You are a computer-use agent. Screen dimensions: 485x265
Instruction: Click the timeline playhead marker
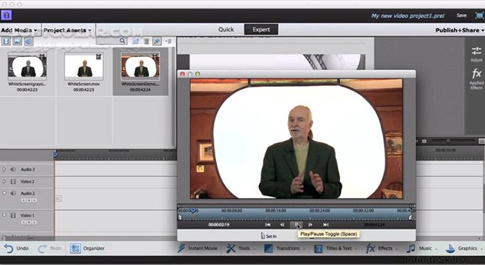(x=55, y=154)
